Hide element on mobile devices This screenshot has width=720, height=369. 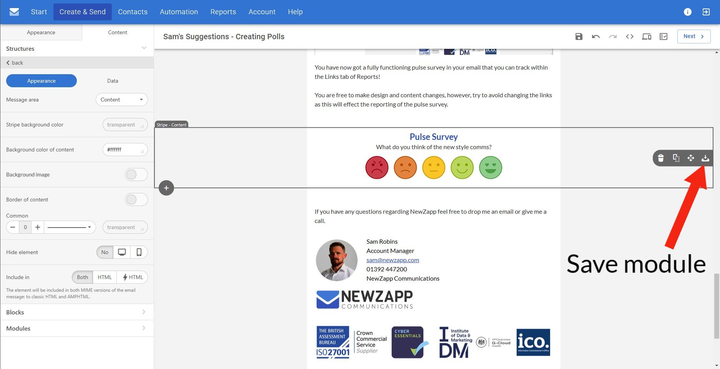(139, 252)
